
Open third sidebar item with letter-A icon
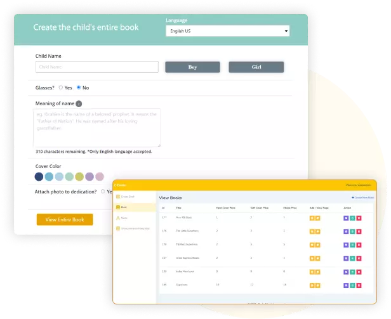(x=122, y=218)
